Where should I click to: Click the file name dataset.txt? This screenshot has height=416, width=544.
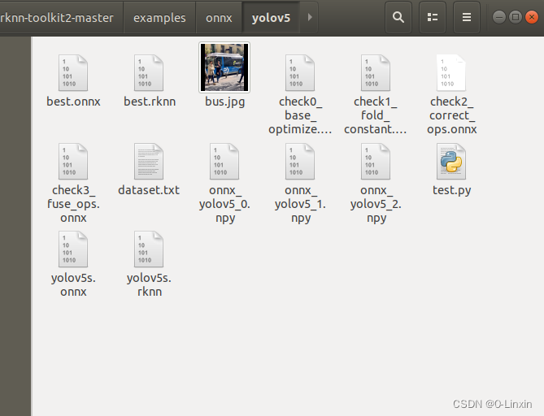[x=149, y=190]
